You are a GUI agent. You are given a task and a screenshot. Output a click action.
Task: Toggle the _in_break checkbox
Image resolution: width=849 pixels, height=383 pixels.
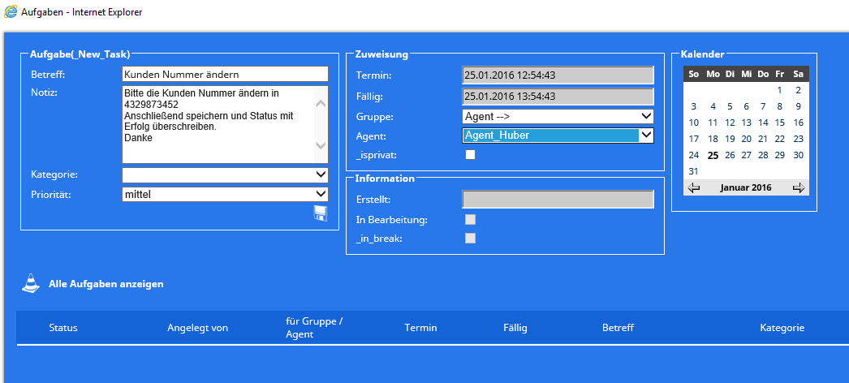click(x=470, y=238)
